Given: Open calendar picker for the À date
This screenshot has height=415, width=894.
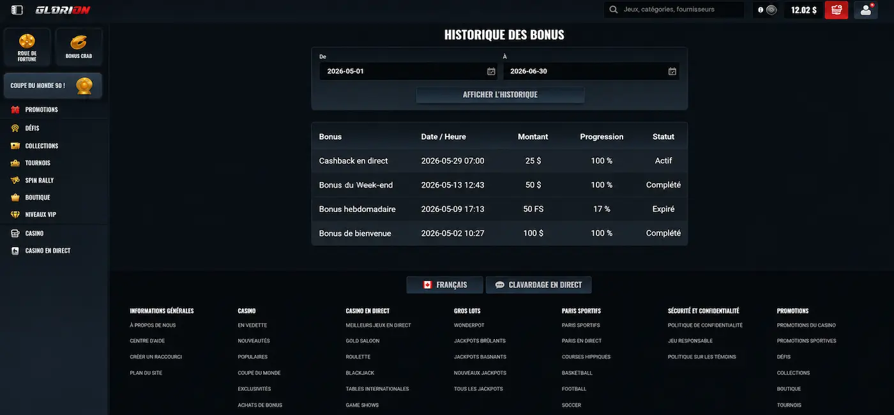Looking at the screenshot, I should (x=672, y=72).
